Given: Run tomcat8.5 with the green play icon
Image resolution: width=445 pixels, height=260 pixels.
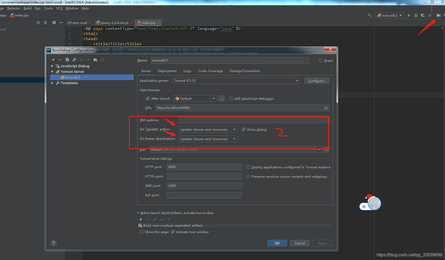Looking at the screenshot, I should 409,15.
